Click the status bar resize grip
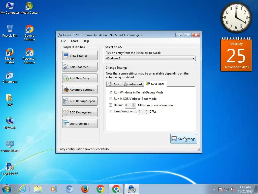 [x=198, y=150]
